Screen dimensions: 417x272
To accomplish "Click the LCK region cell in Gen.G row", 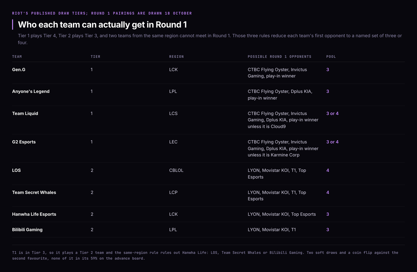I will [x=173, y=70].
